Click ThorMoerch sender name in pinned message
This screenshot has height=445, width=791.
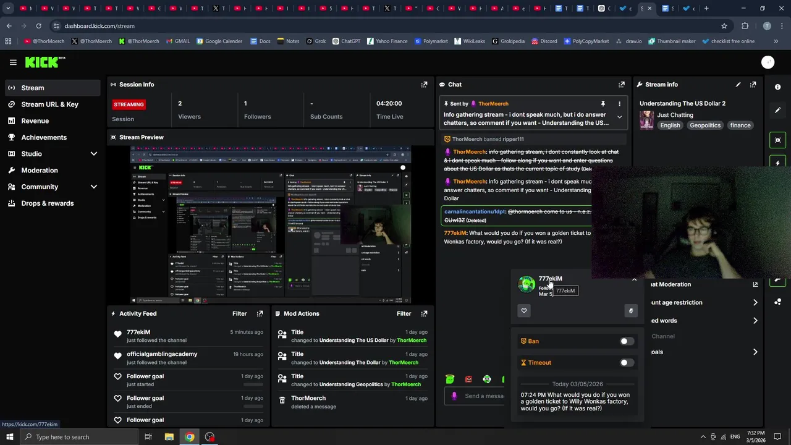pos(493,104)
